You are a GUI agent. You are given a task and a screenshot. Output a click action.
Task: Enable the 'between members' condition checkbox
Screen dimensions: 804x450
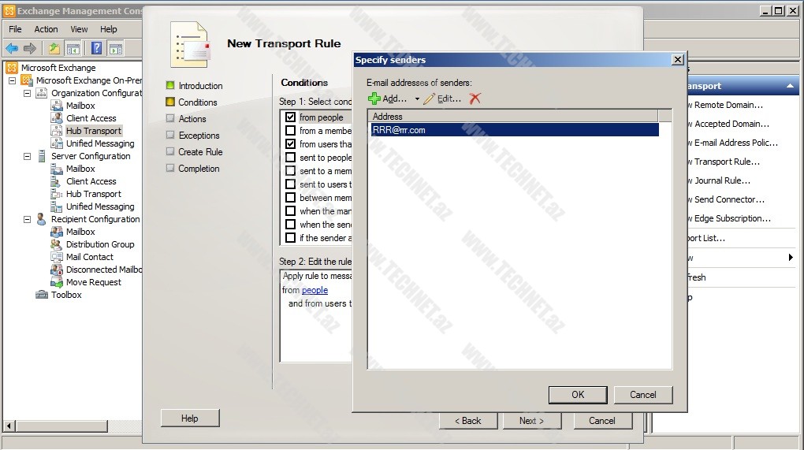(x=290, y=198)
